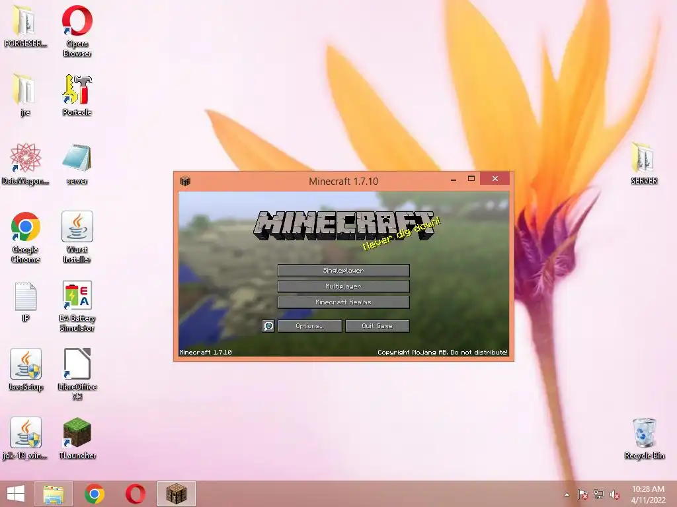The width and height of the screenshot is (677, 507).
Task: Click the yellow 'Never dig down!' splash text
Action: click(401, 235)
